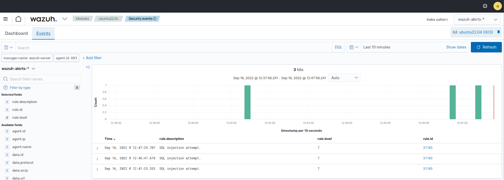Open the Index pattern wazuh-alerts-* dropdown
504x180 pixels.
[477, 19]
